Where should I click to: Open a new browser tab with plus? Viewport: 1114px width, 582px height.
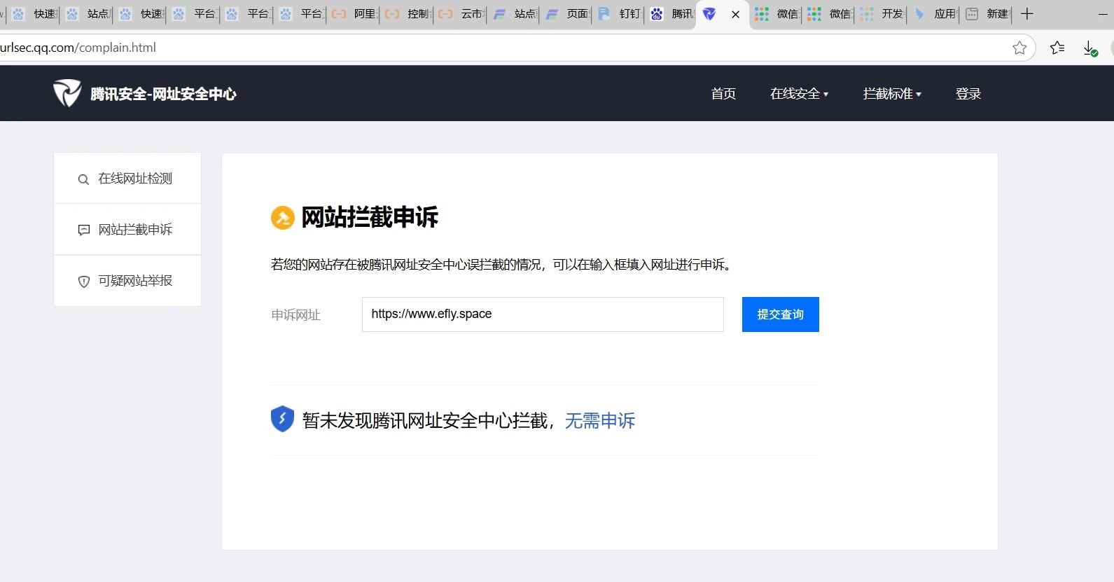[1027, 14]
